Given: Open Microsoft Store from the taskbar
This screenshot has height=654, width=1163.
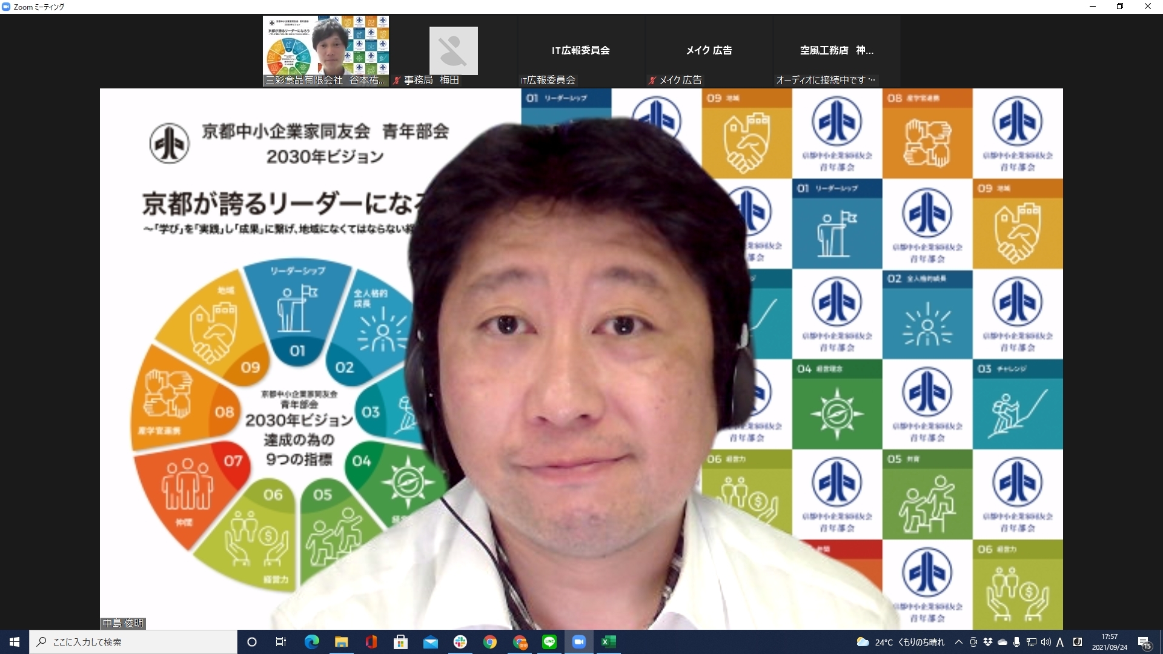Looking at the screenshot, I should tap(400, 642).
